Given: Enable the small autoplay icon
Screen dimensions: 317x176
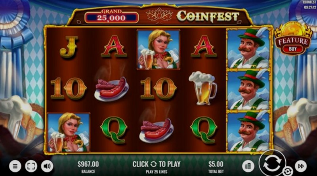Looking at the screenshot, I should [x=287, y=172].
